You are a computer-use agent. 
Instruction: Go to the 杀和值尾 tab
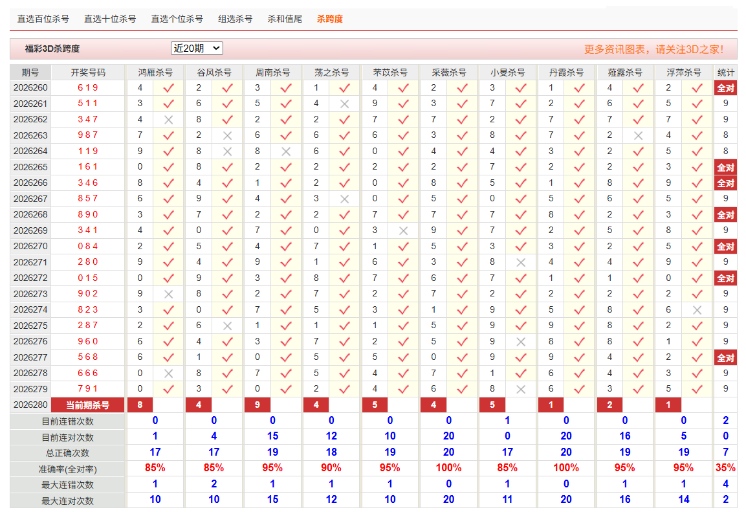285,19
